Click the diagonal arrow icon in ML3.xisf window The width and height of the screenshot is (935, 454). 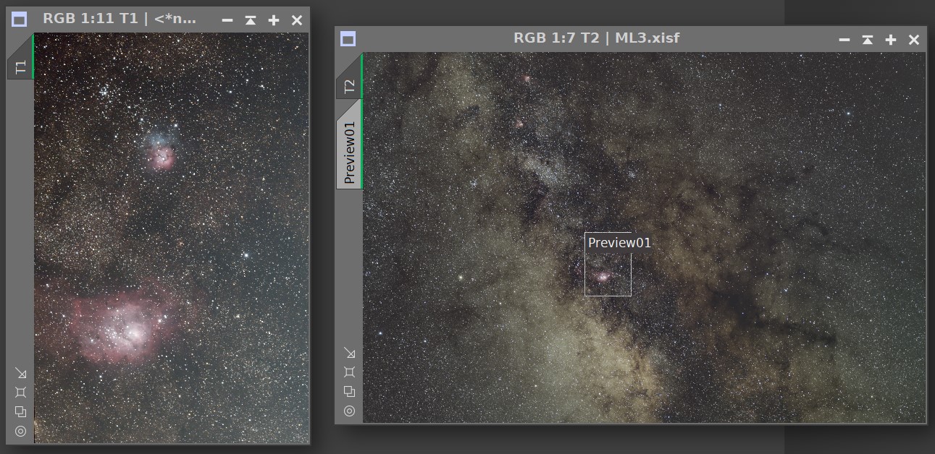349,353
